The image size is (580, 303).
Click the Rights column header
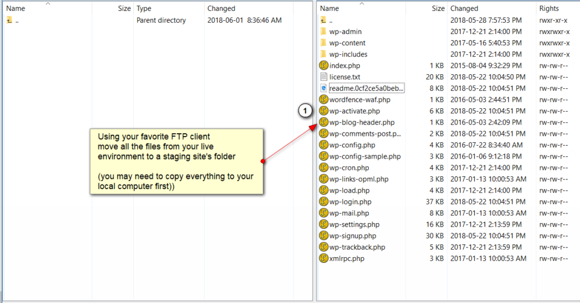click(549, 8)
